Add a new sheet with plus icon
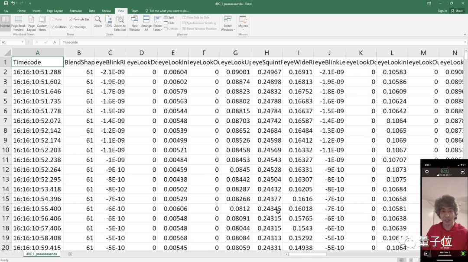Image resolution: width=468 pixels, height=262 pixels. coord(70,254)
